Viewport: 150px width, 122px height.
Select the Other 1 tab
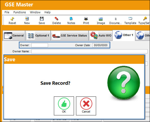coord(124,35)
